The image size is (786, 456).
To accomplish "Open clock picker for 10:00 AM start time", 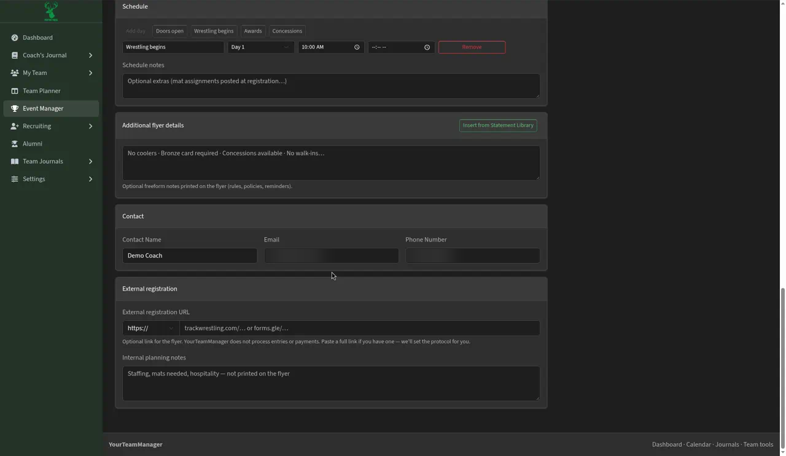I will (x=357, y=47).
